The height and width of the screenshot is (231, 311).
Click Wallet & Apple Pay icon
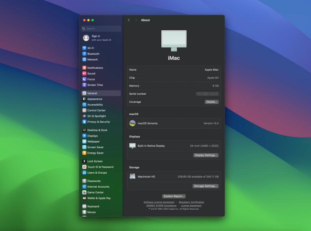pos(84,198)
